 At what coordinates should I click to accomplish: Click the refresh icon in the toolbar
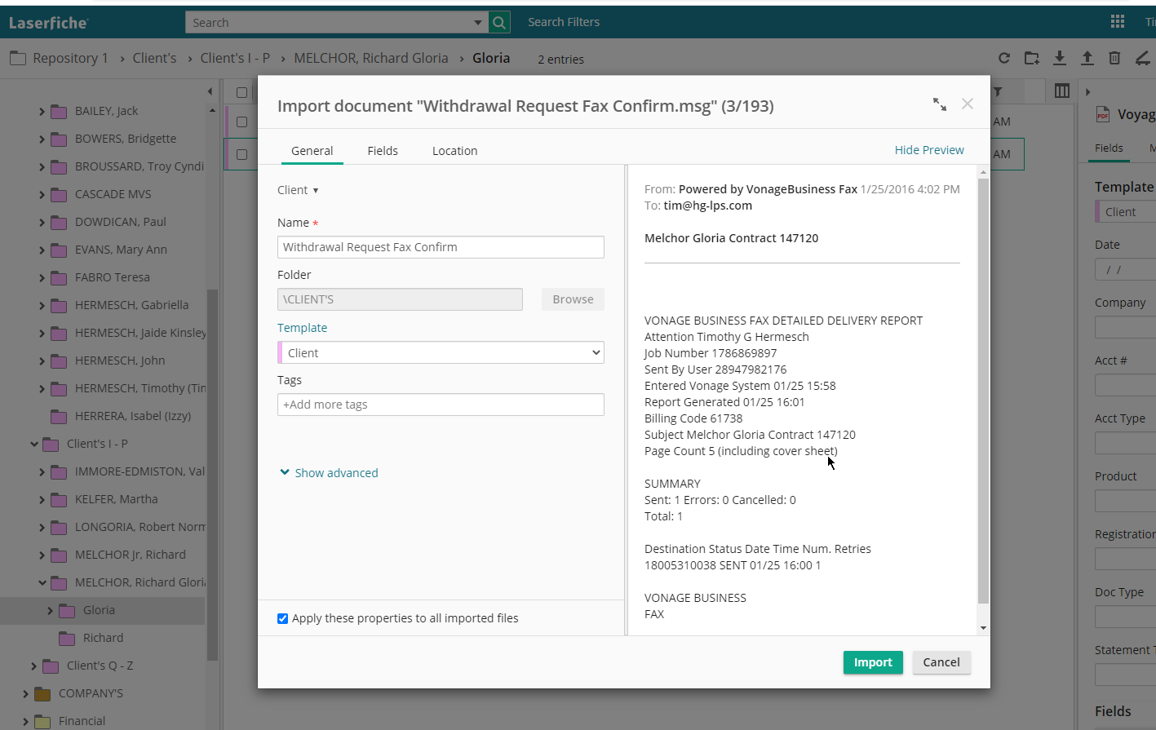click(x=1004, y=58)
